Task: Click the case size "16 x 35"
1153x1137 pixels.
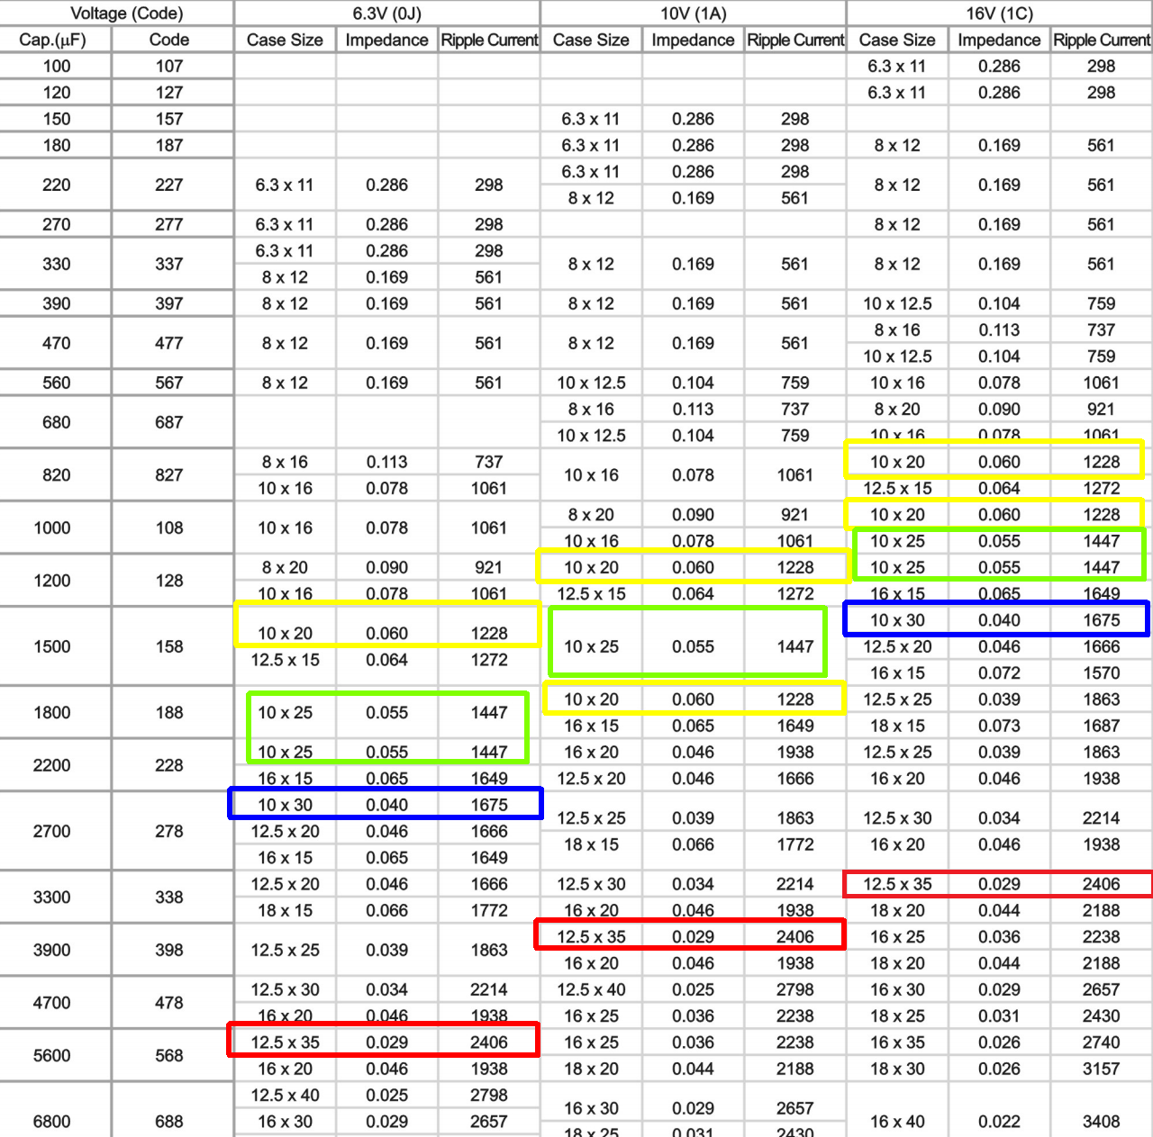Action: point(897,1042)
